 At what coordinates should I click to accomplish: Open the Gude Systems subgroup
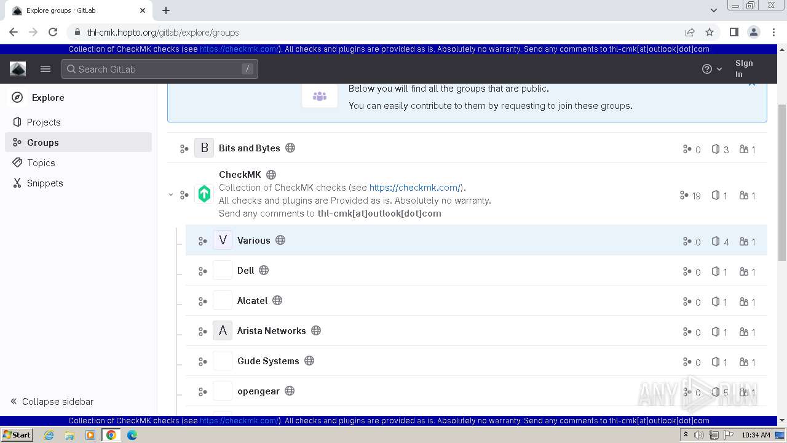pyautogui.click(x=268, y=361)
